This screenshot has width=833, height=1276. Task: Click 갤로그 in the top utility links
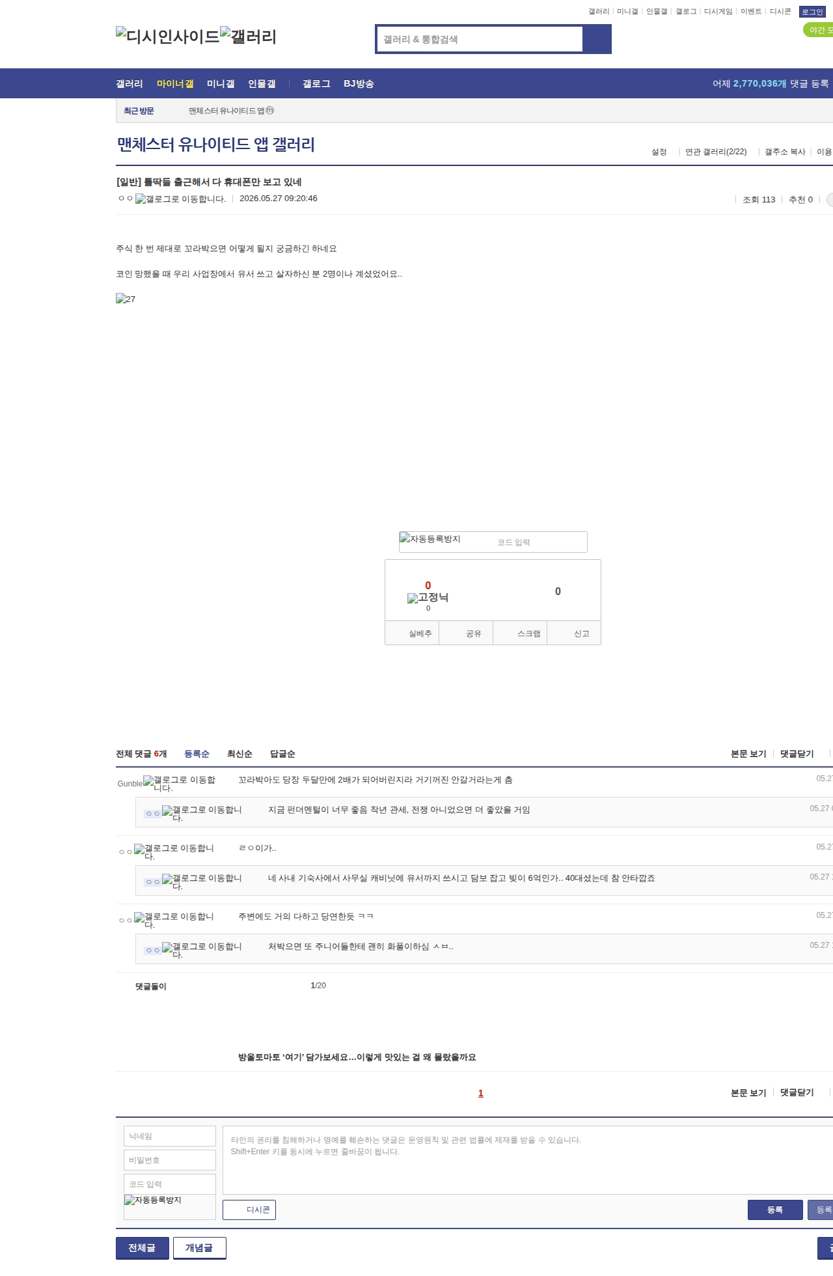tap(686, 12)
